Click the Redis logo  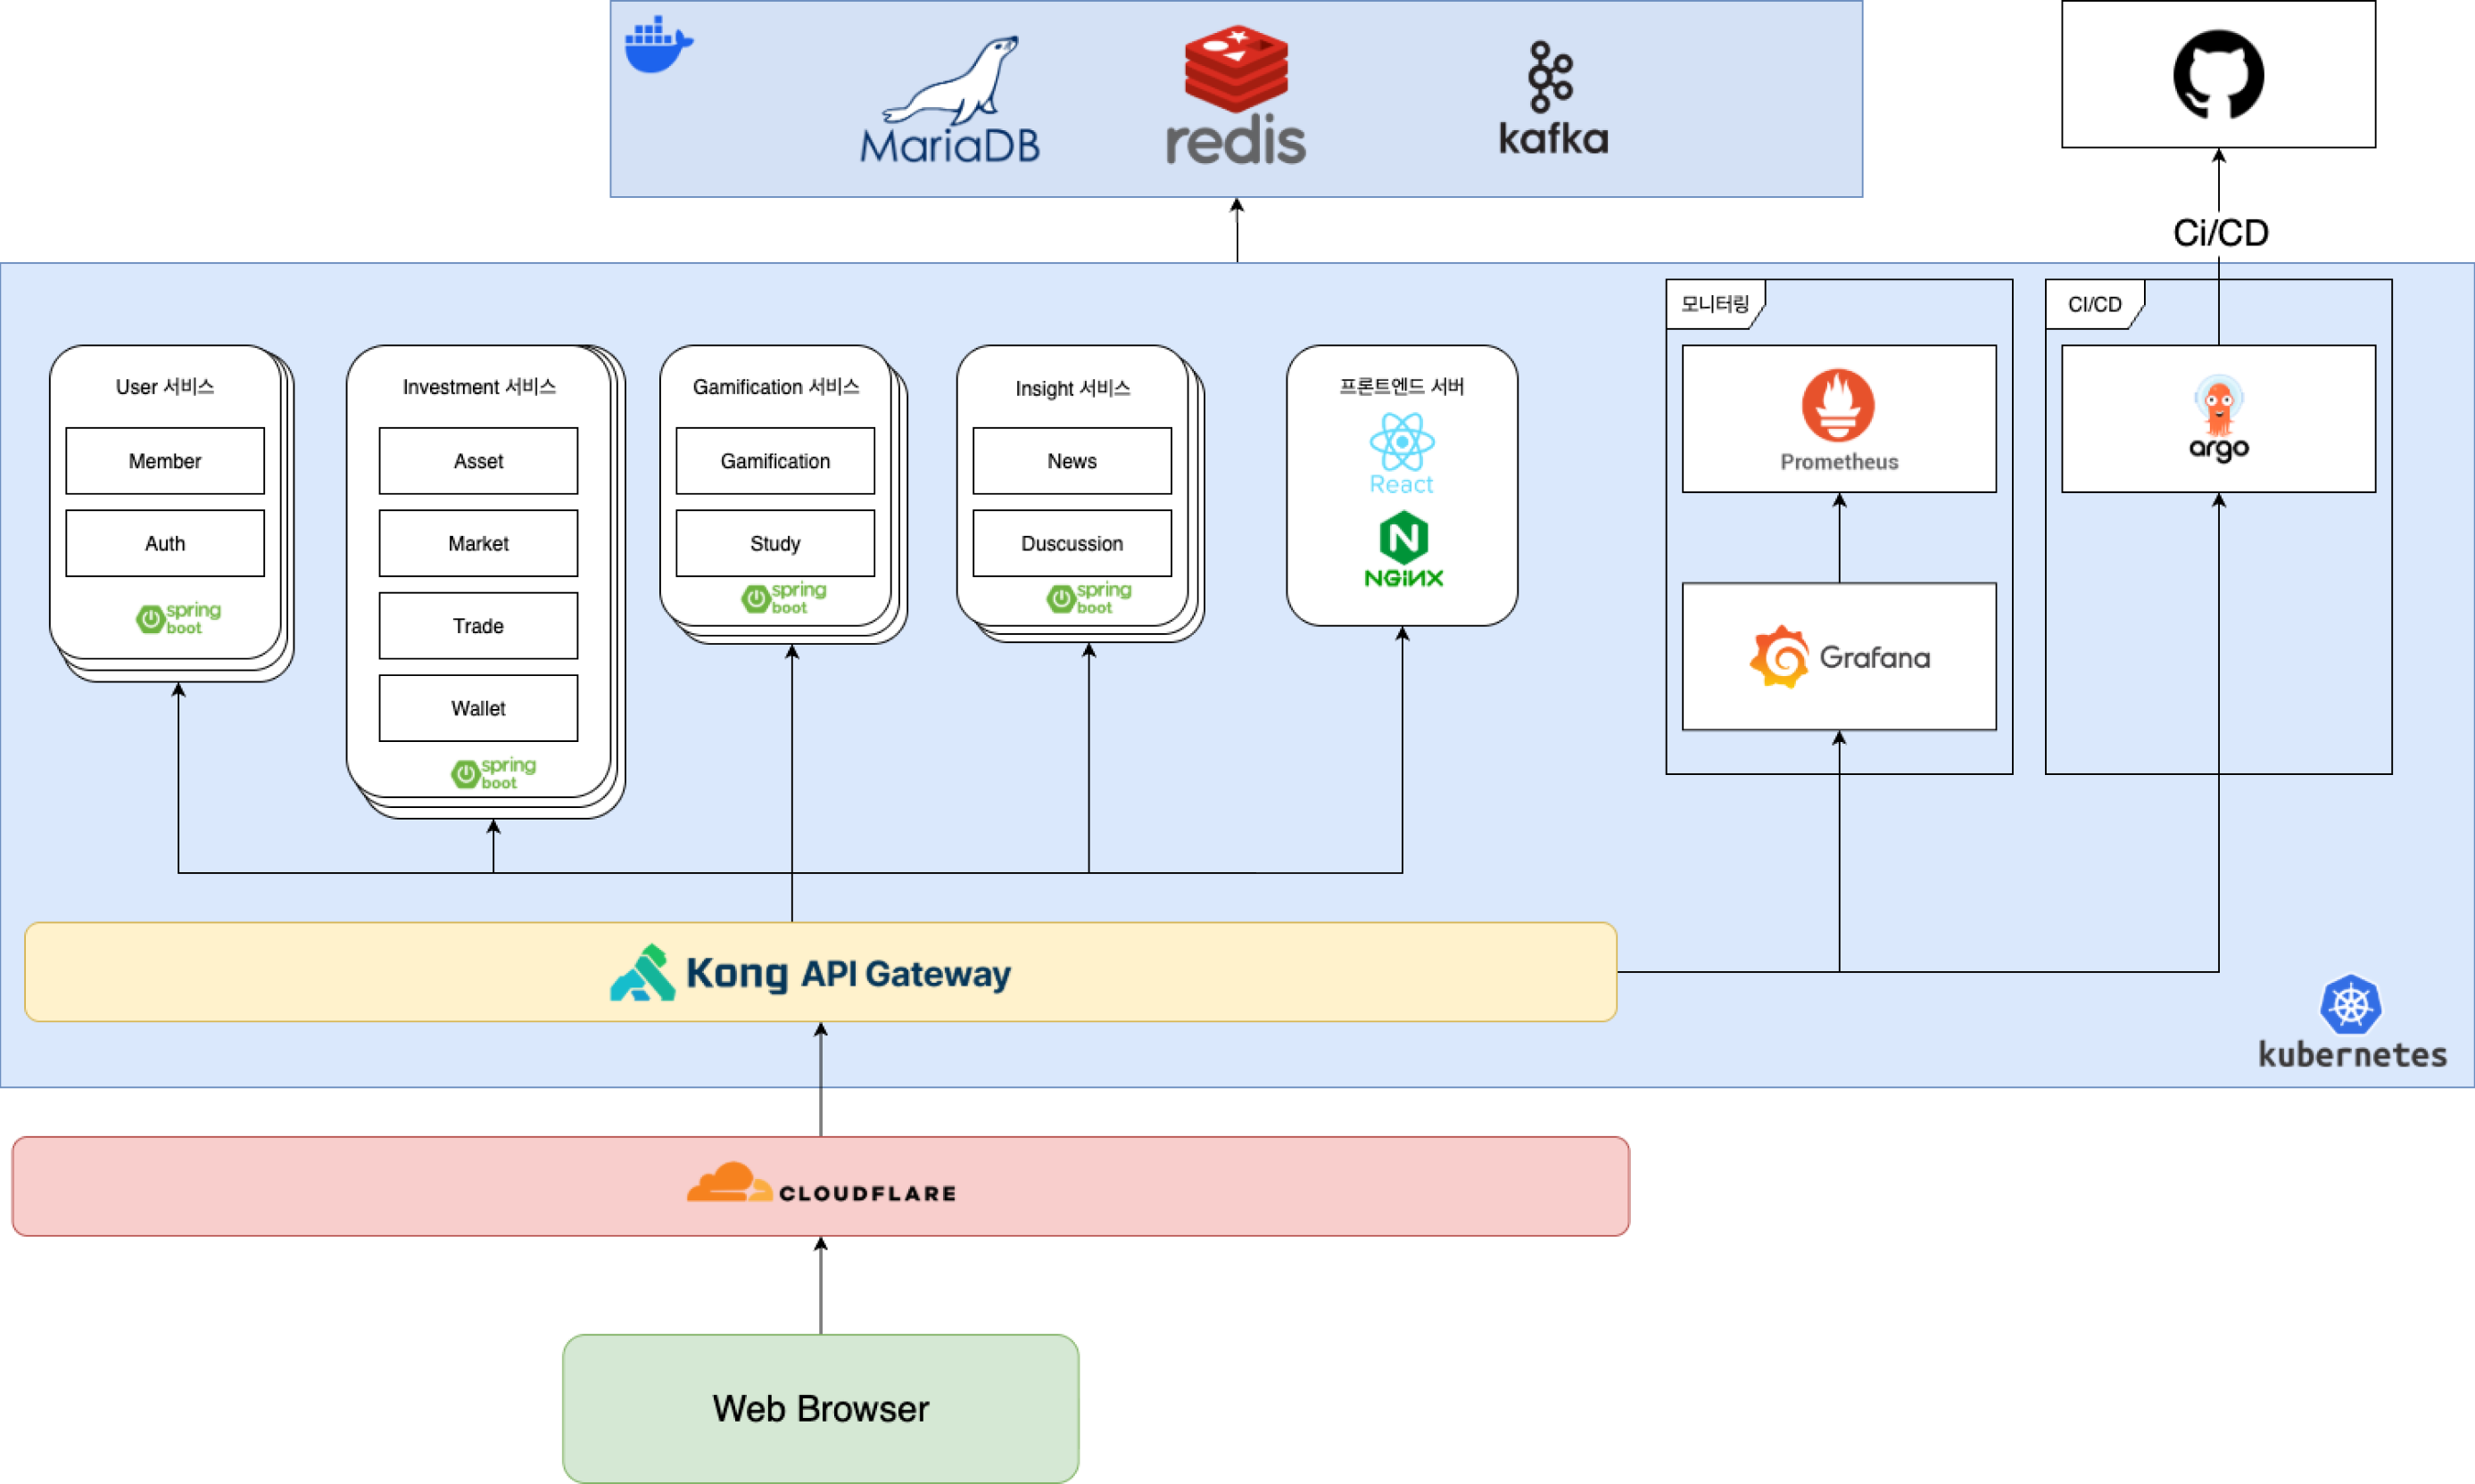click(x=1236, y=95)
